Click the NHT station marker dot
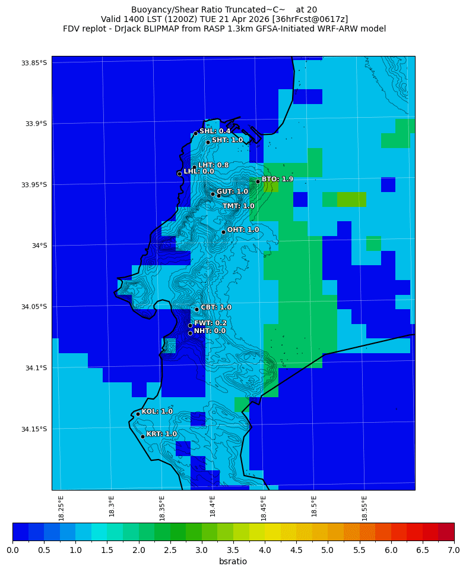466x572 pixels. coord(190,333)
